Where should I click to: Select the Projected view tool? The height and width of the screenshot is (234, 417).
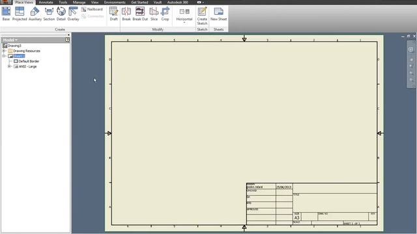20,14
